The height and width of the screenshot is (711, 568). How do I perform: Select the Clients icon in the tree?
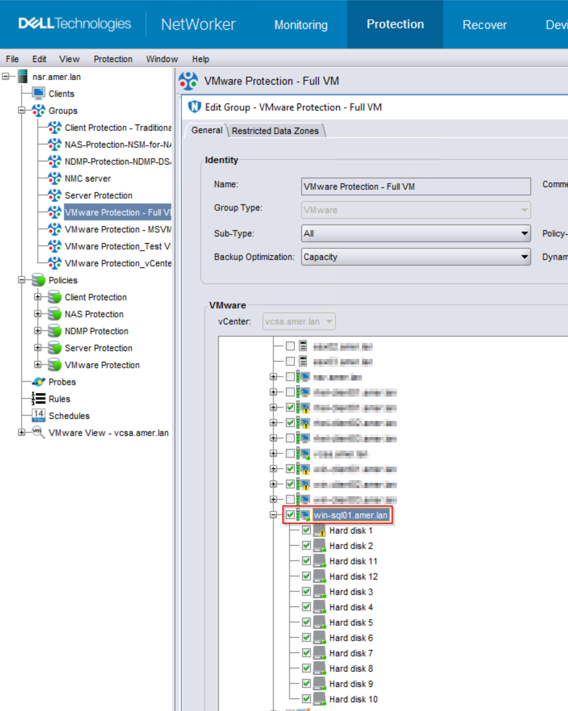pos(38,93)
